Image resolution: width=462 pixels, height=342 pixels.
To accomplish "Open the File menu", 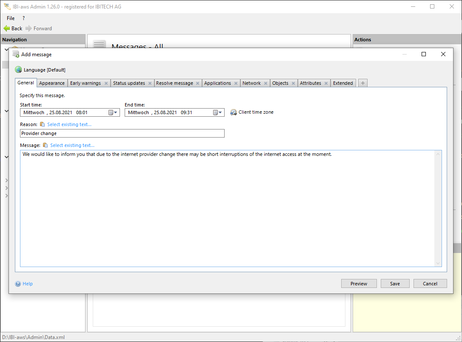I will pyautogui.click(x=11, y=18).
